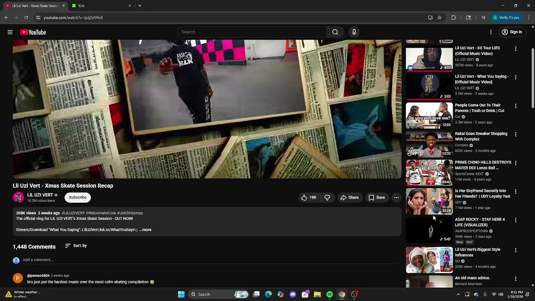Click the Add a comment field
This screenshot has height=301, width=535.
point(209,260)
